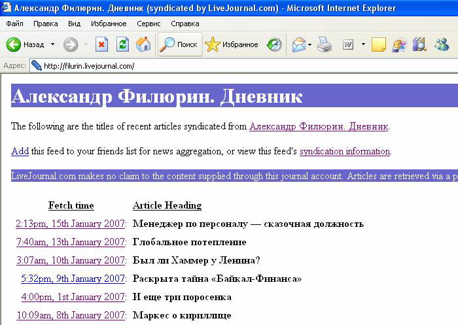Open the Сервис menu

click(149, 24)
